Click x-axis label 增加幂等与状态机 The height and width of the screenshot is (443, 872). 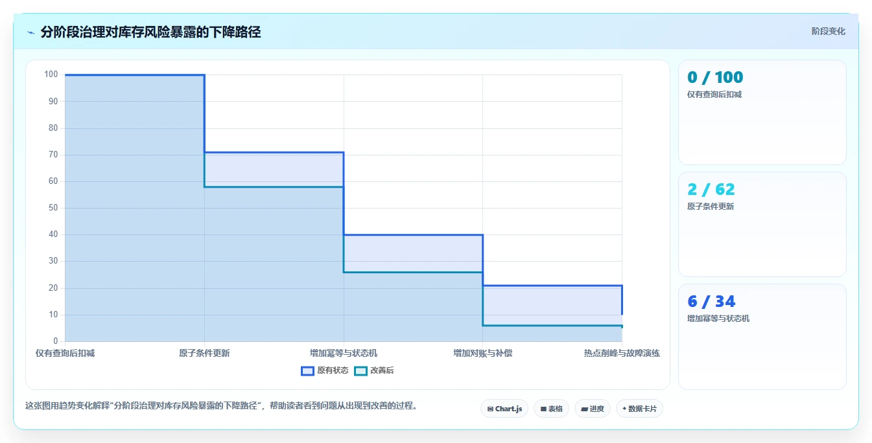(x=344, y=353)
